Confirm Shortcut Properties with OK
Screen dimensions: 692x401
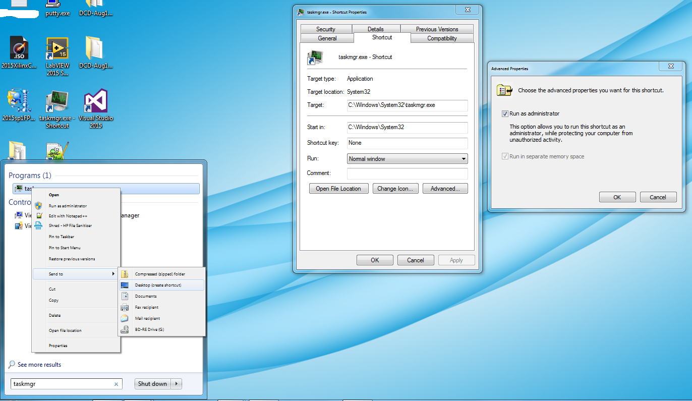[x=375, y=260]
